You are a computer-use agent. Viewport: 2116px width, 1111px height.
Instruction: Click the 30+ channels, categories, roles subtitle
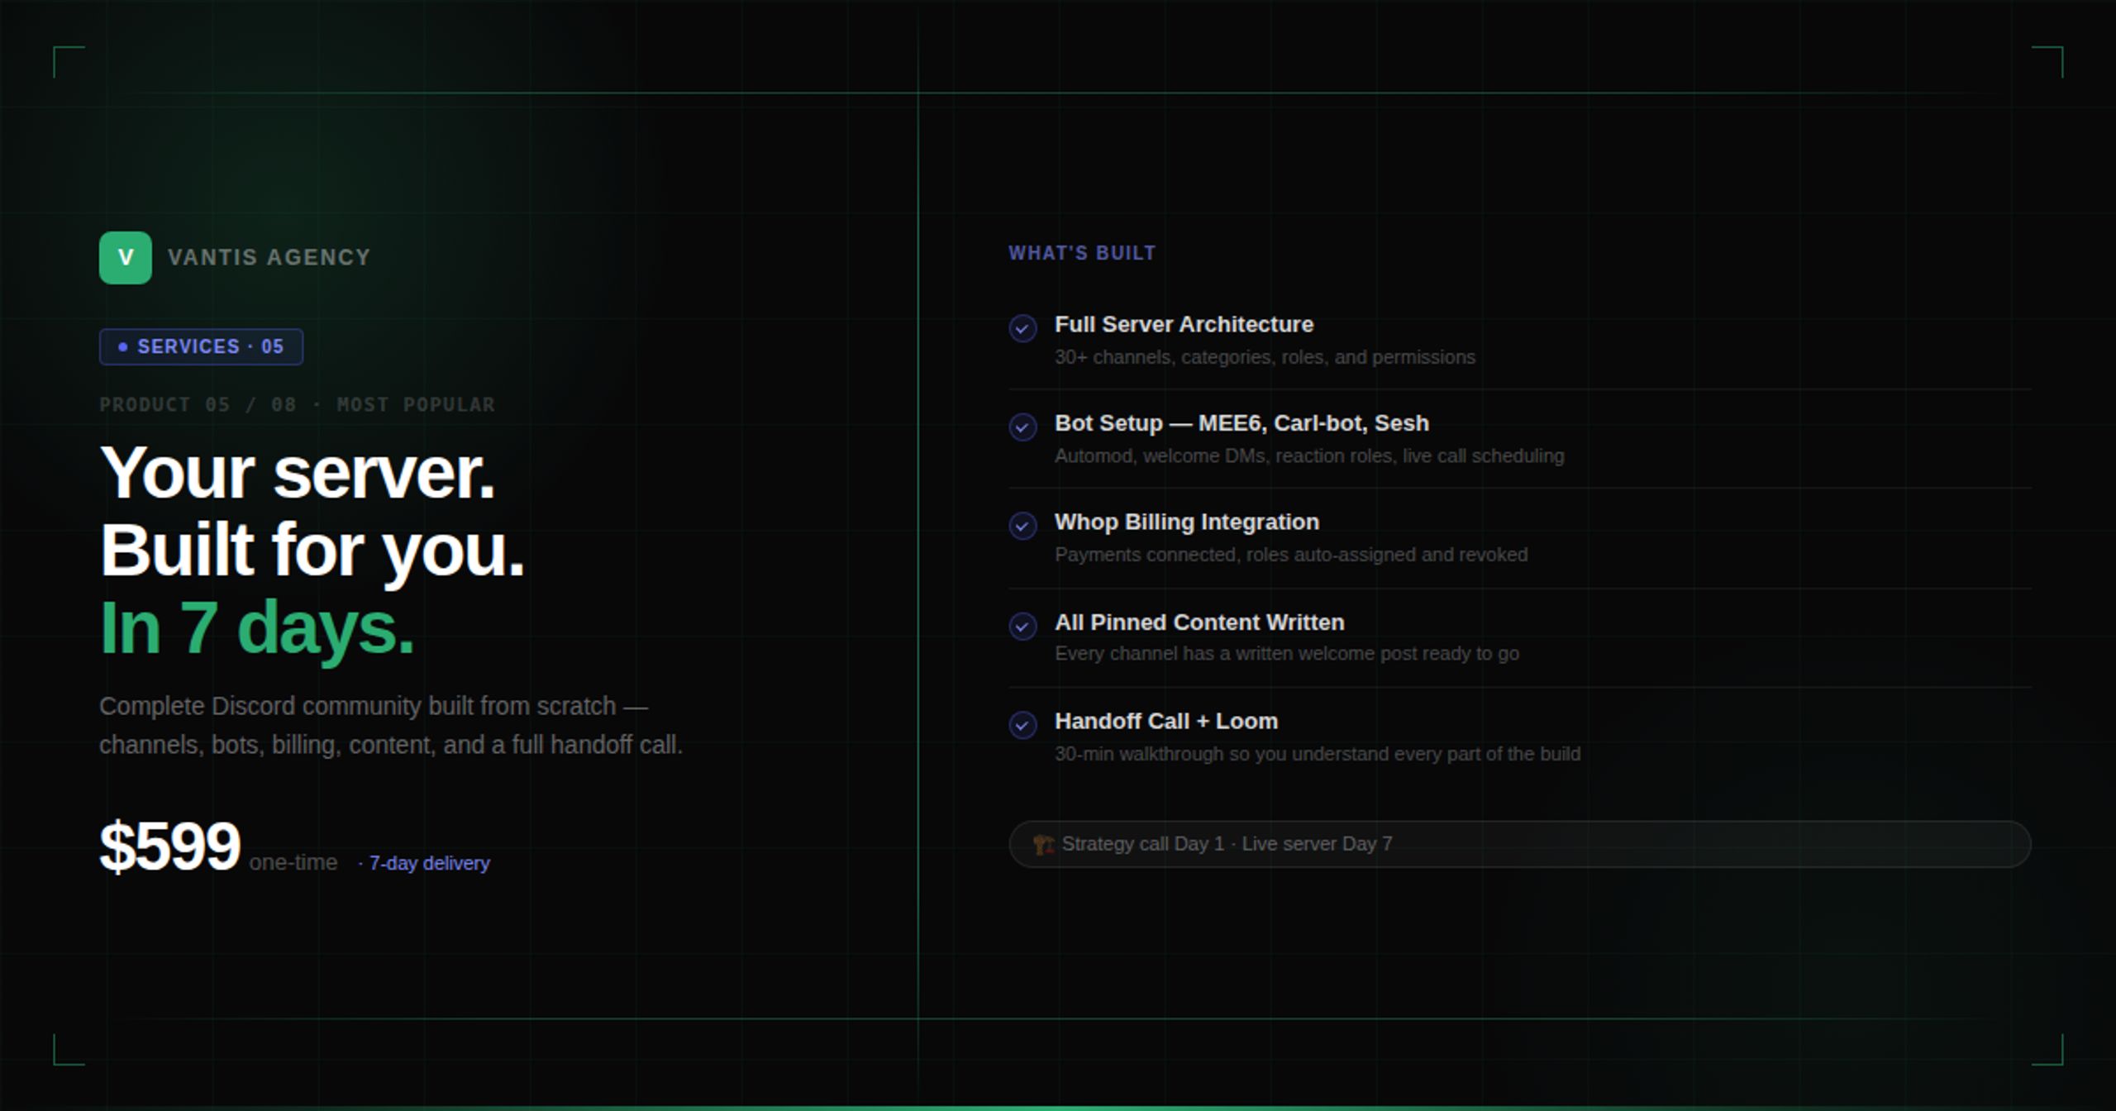(x=1265, y=357)
